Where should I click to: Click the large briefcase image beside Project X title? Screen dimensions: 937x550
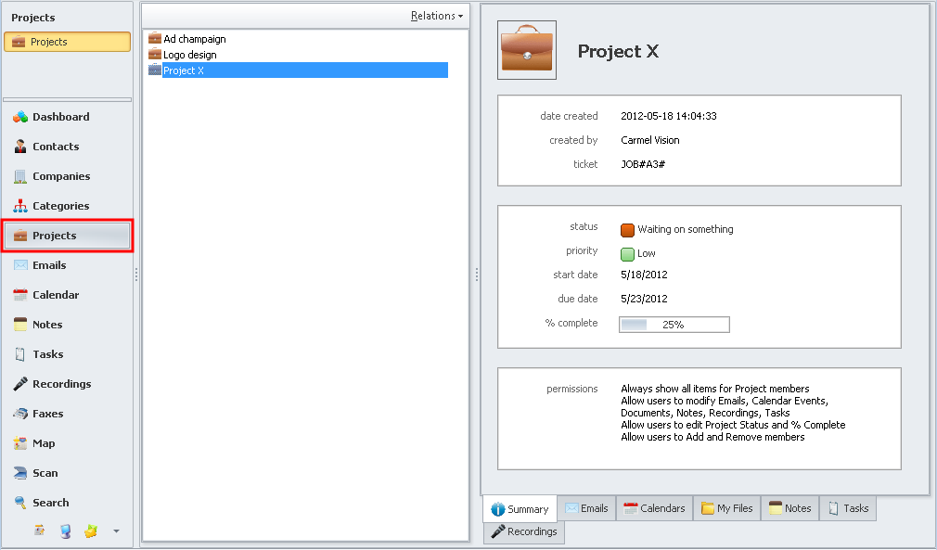(x=527, y=50)
